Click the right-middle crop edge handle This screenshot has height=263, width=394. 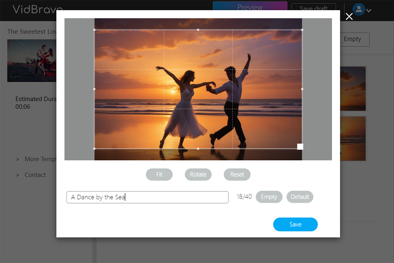point(302,89)
